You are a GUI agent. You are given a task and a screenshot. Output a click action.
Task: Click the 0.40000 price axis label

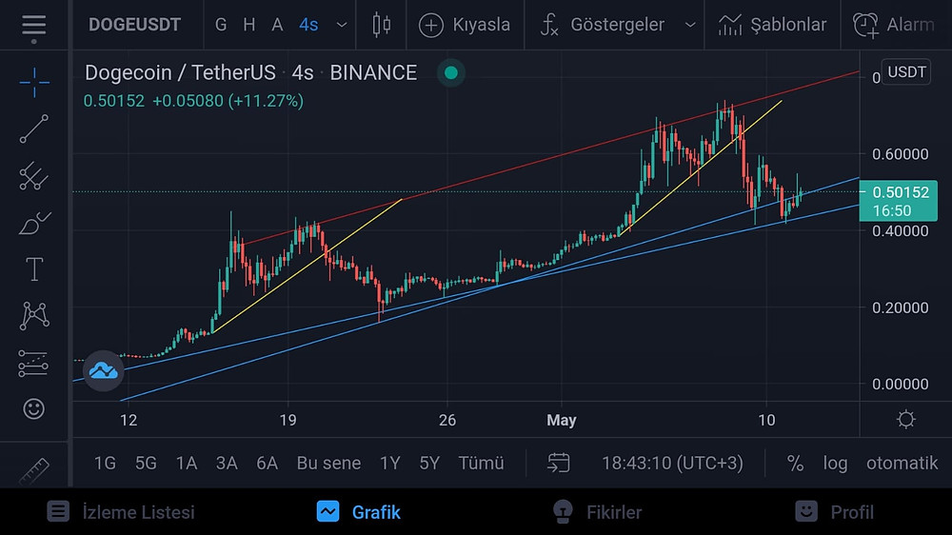(901, 230)
